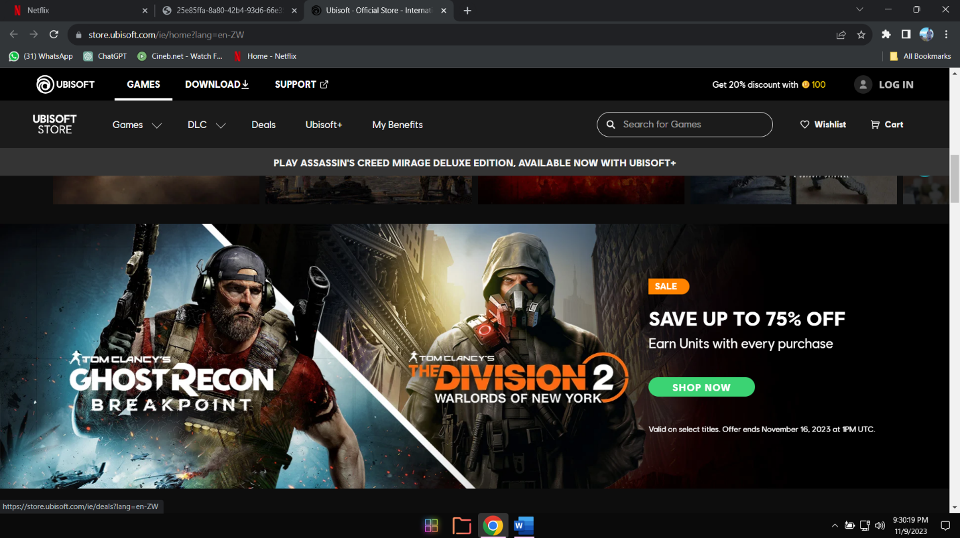Reload the page with refresh icon
960x538 pixels.
[54, 35]
